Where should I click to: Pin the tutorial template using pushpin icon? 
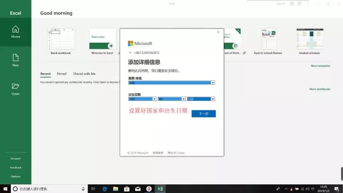244,53
